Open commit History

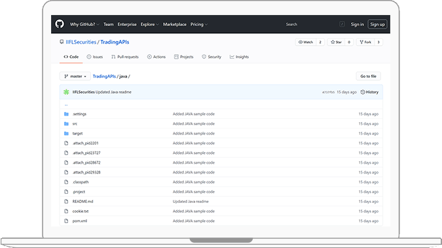pos(369,92)
